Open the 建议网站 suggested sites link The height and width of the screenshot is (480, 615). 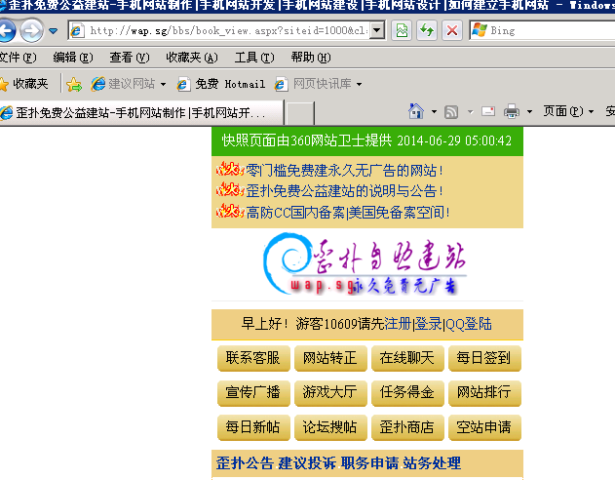pyautogui.click(x=128, y=84)
